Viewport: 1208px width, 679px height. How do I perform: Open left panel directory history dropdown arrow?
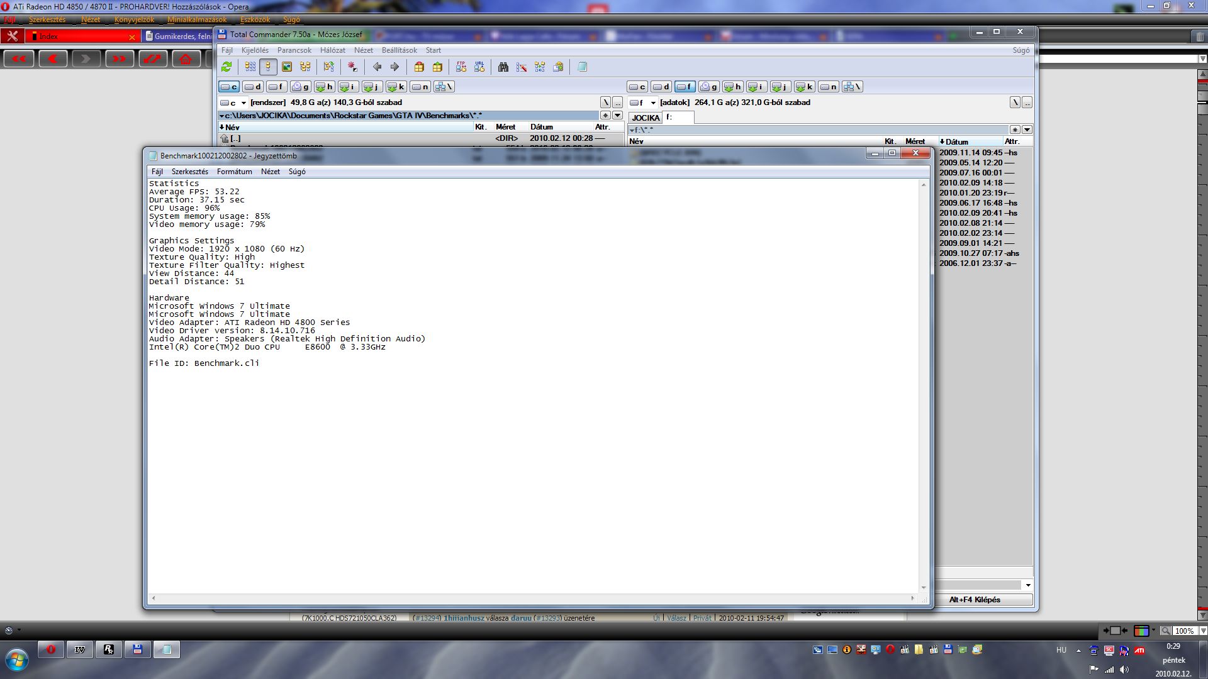[618, 115]
